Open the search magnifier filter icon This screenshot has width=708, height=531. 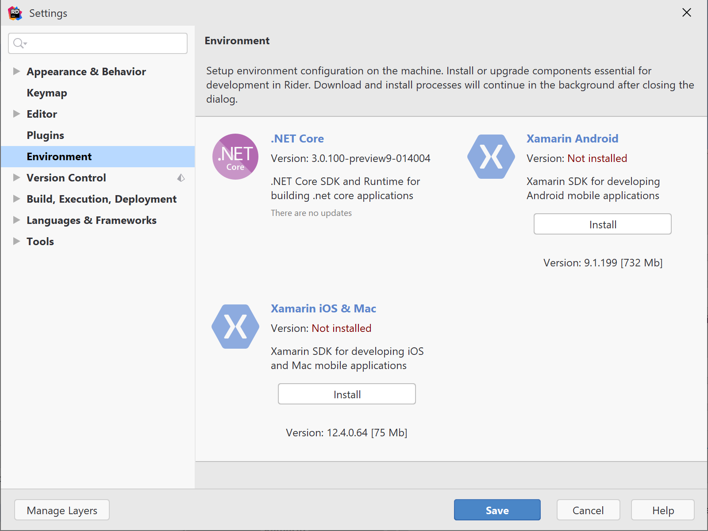[x=19, y=43]
